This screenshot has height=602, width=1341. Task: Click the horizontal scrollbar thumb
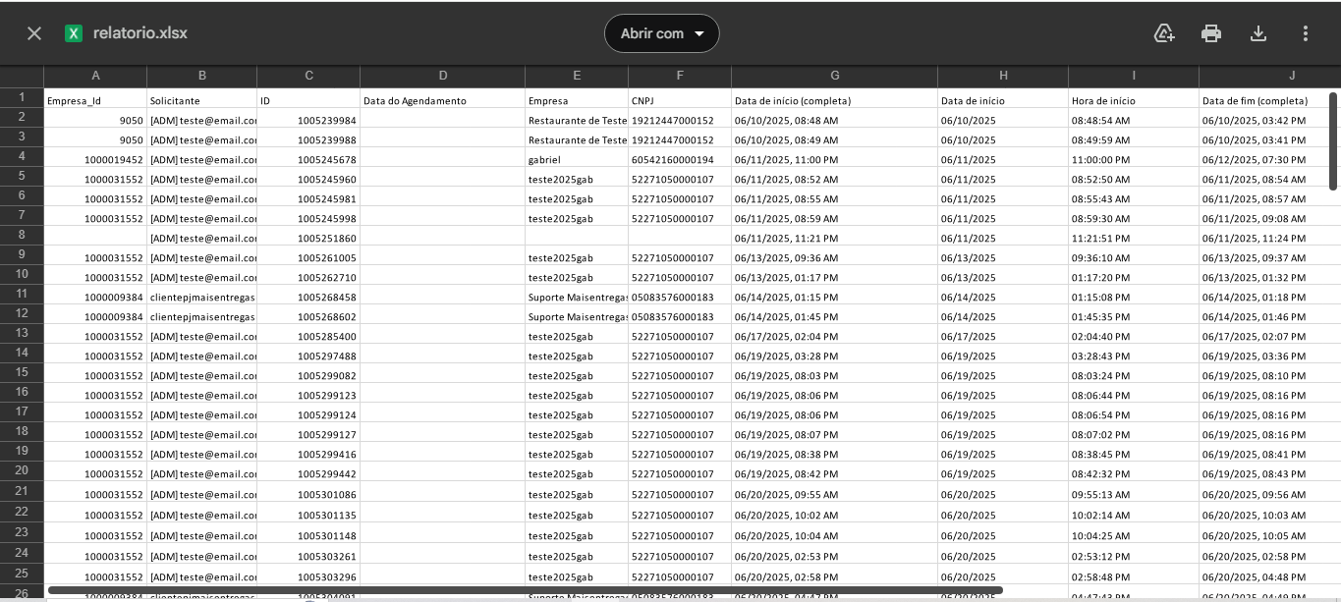(x=526, y=590)
